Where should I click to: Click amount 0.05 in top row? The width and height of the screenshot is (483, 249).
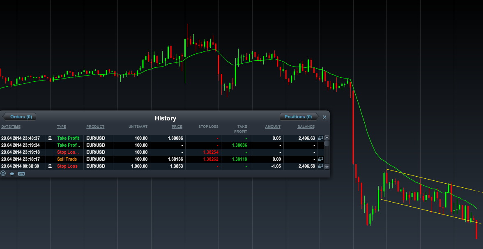pyautogui.click(x=277, y=138)
